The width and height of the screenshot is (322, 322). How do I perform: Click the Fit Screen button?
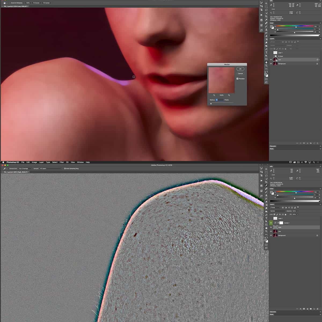[x=36, y=3]
